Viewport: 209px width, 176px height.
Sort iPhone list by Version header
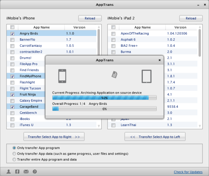tap(79, 27)
